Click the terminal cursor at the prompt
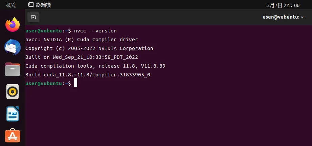The height and width of the screenshot is (146, 312). (x=76, y=83)
